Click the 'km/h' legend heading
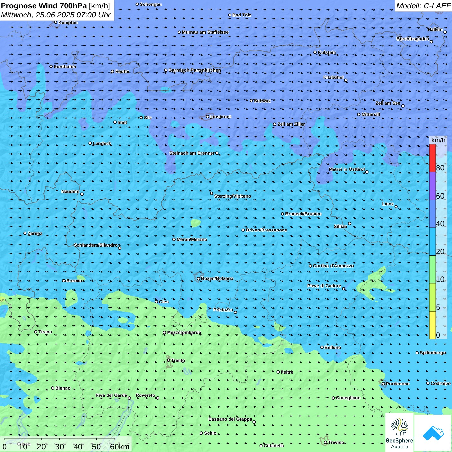This screenshot has width=452, height=452. point(438,140)
